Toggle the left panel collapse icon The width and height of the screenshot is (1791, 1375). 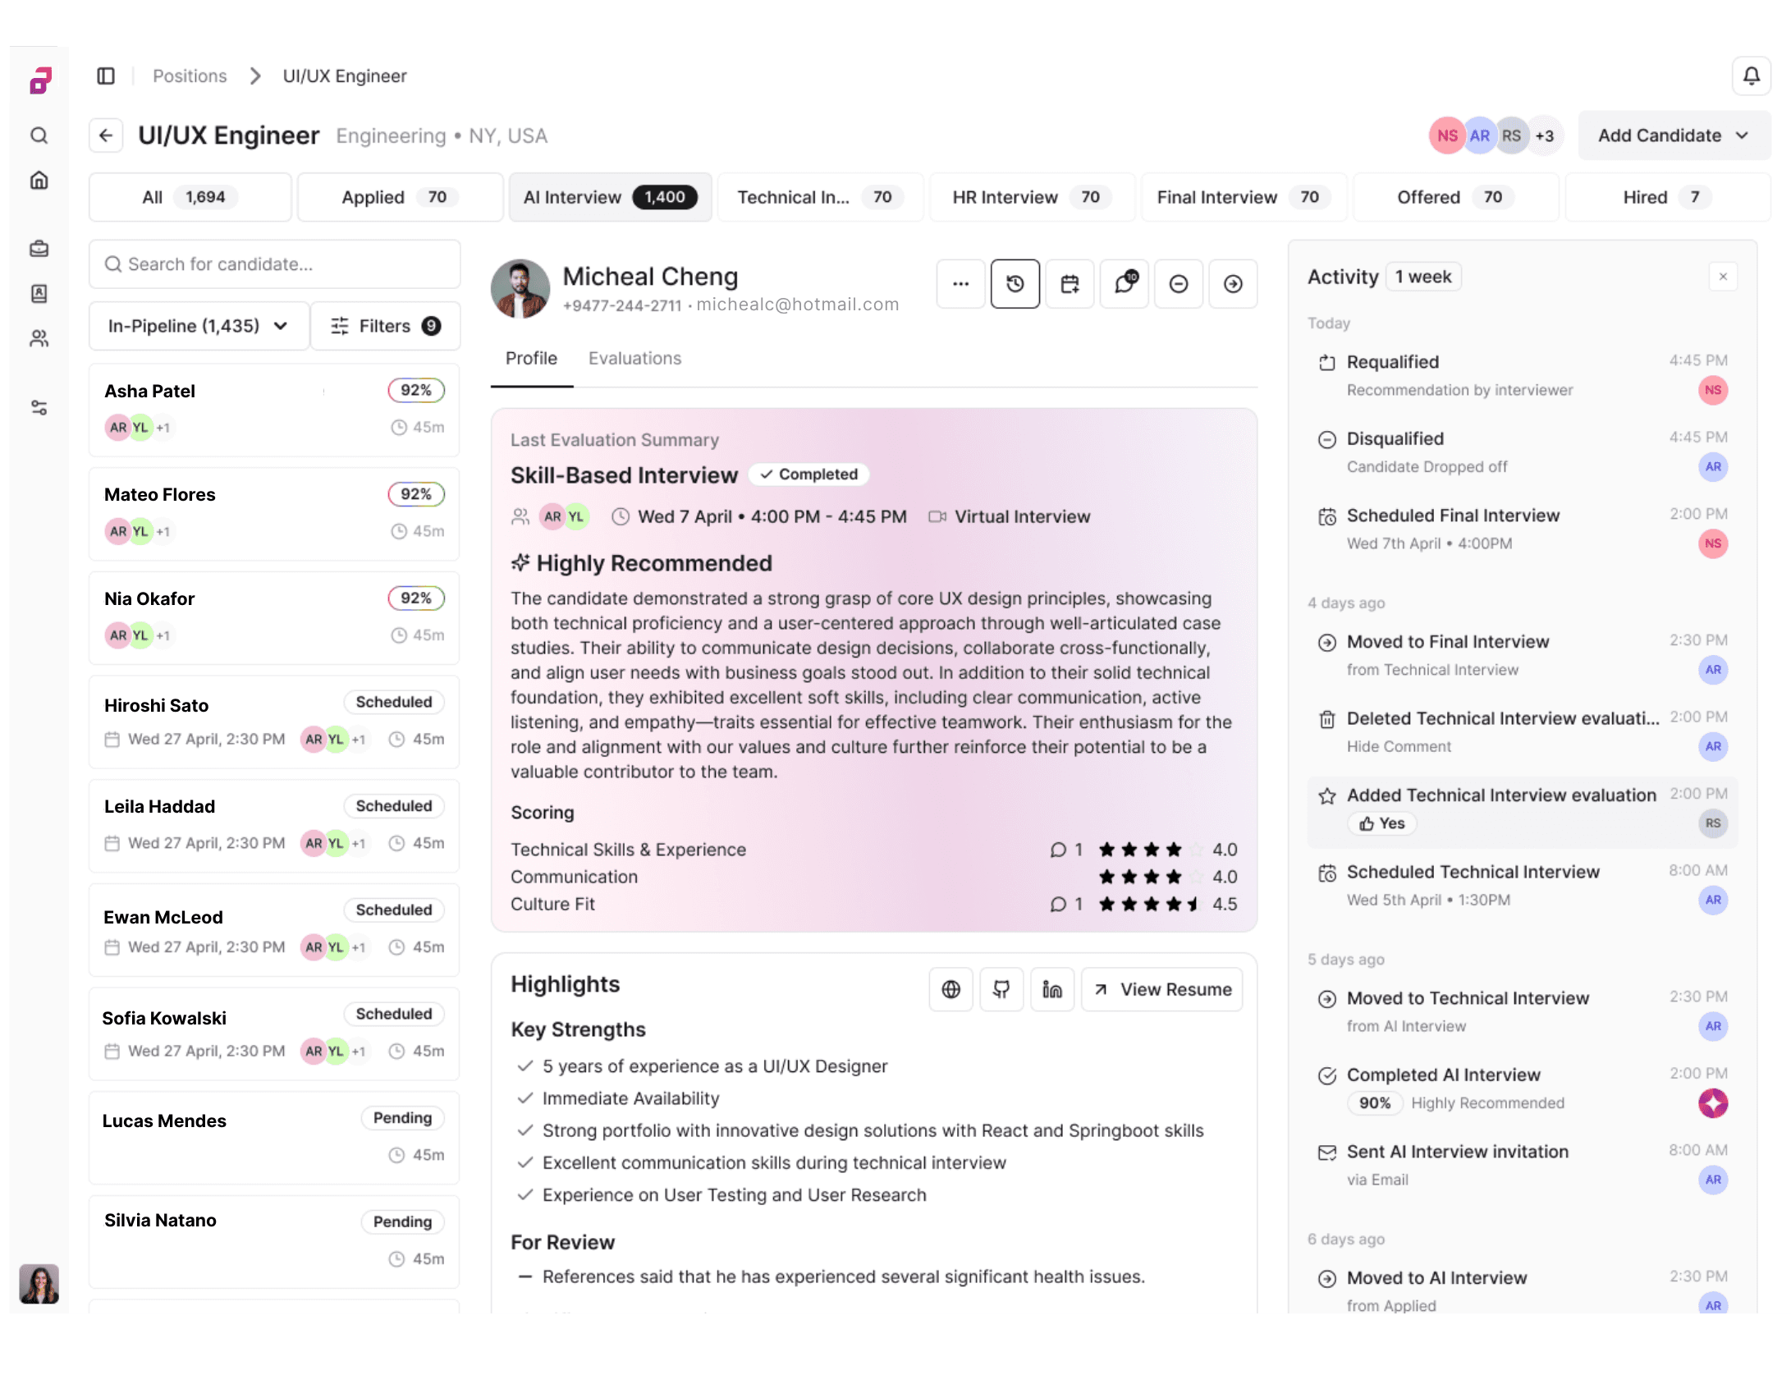click(107, 76)
